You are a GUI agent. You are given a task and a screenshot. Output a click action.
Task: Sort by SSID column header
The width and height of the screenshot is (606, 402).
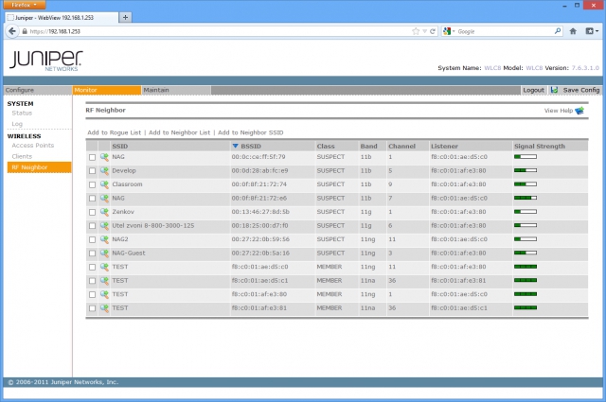tap(120, 146)
